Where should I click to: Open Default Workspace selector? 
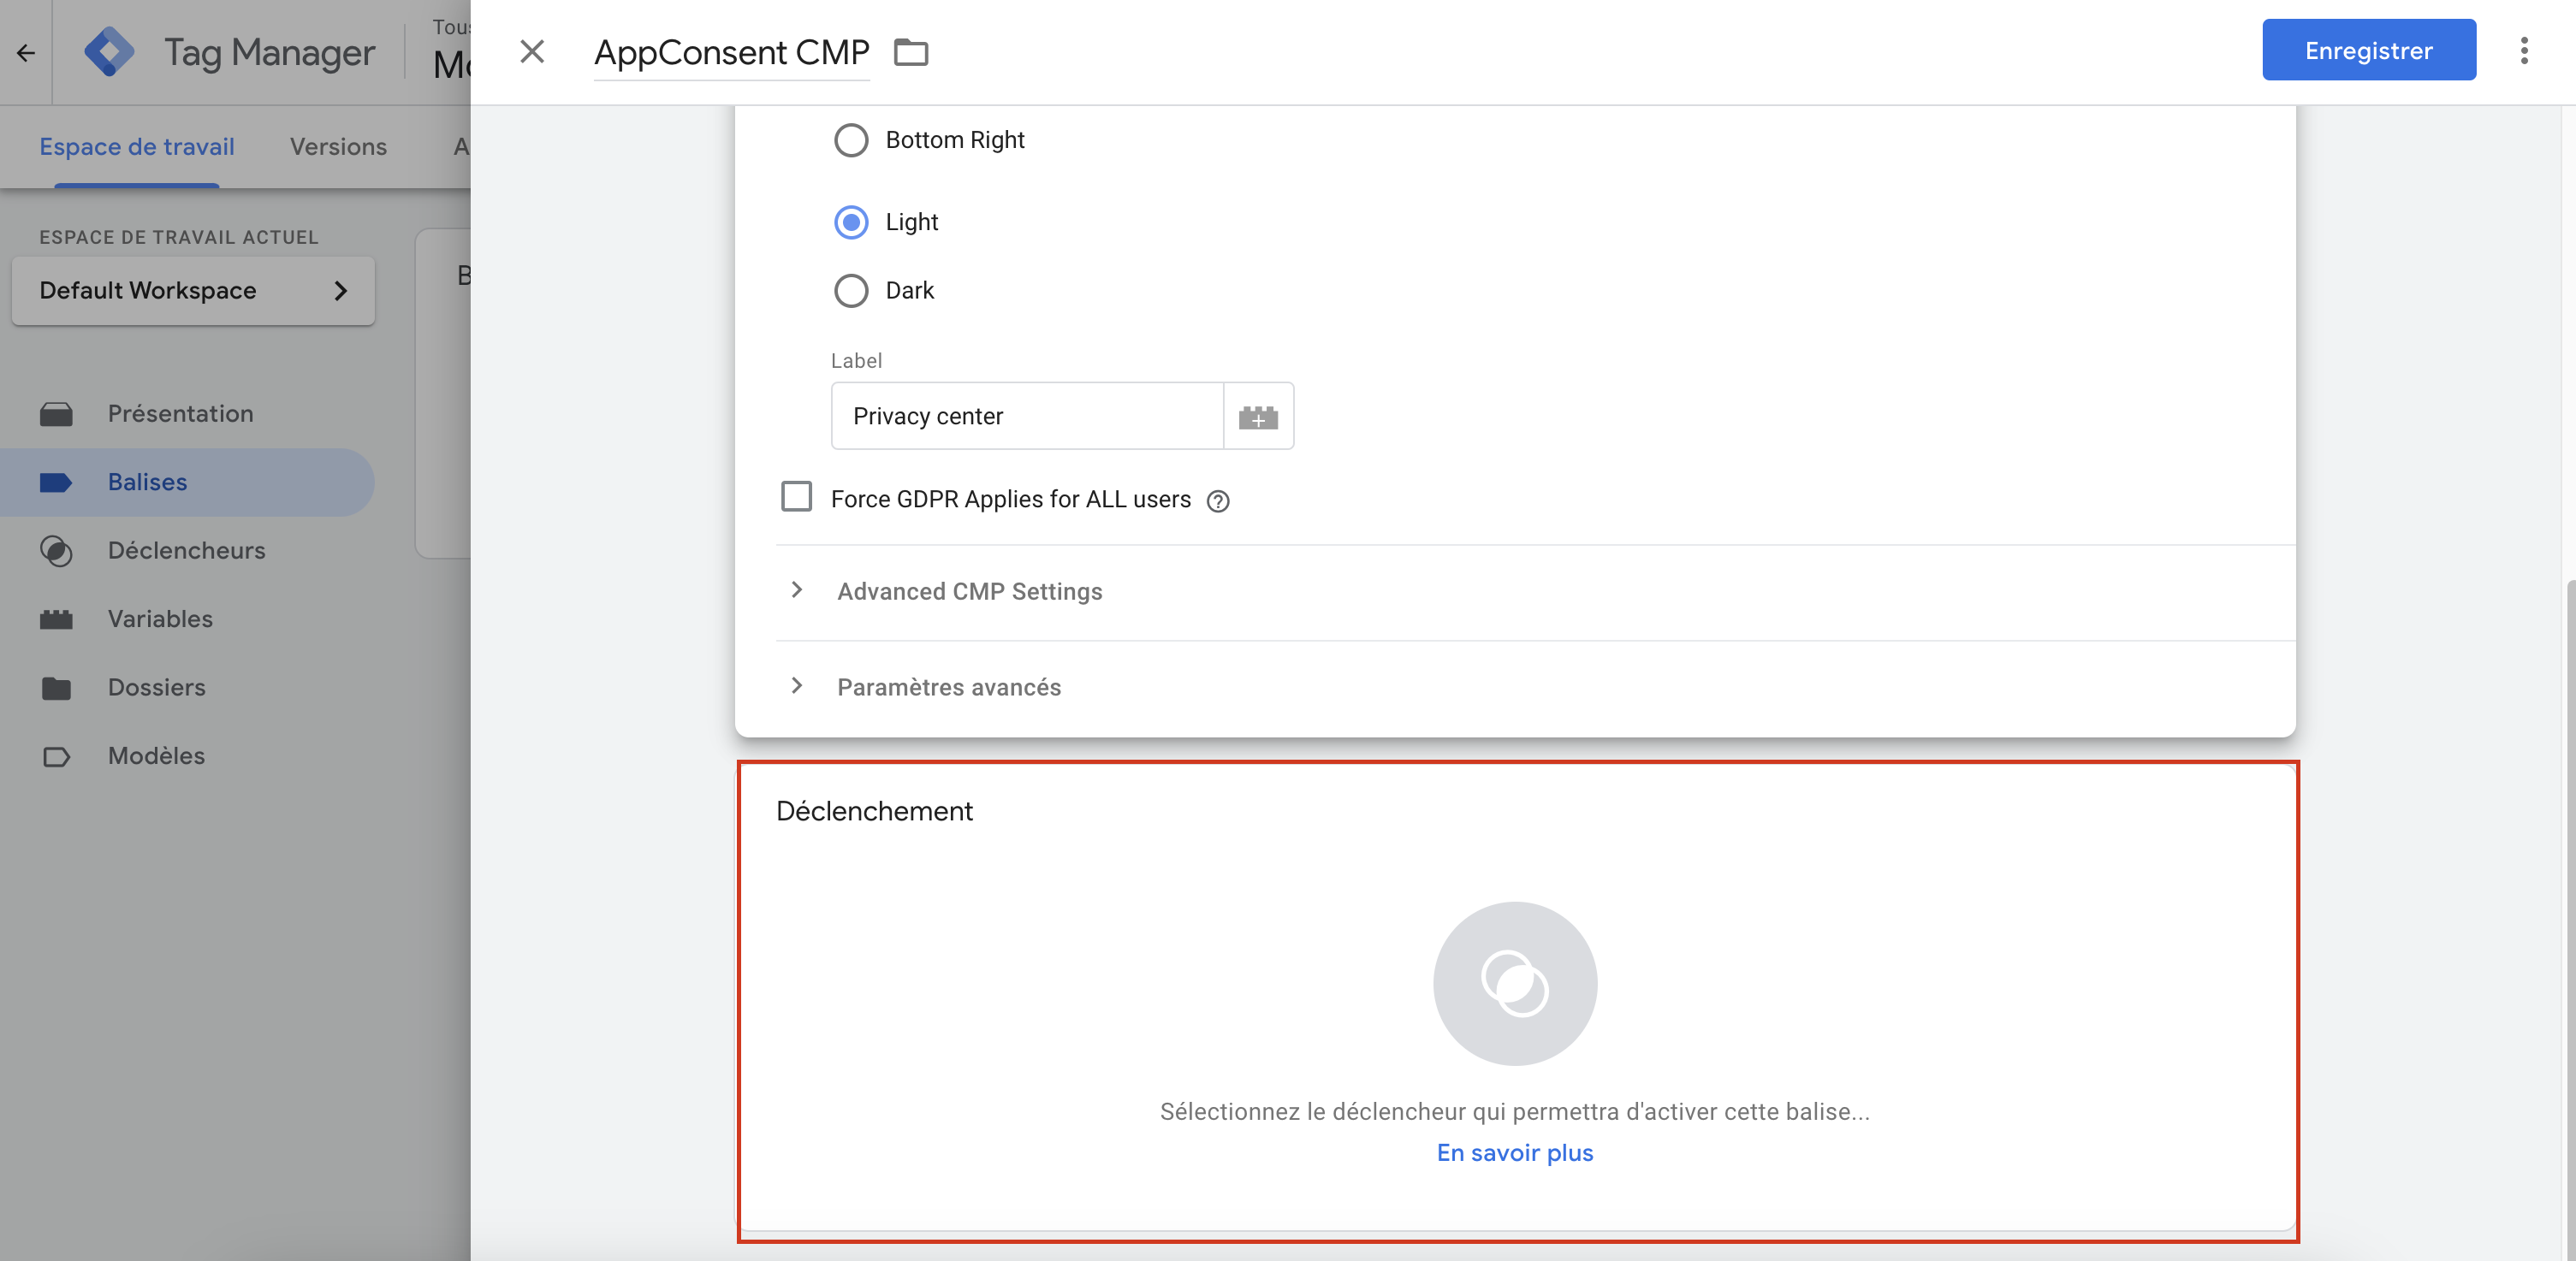click(192, 290)
